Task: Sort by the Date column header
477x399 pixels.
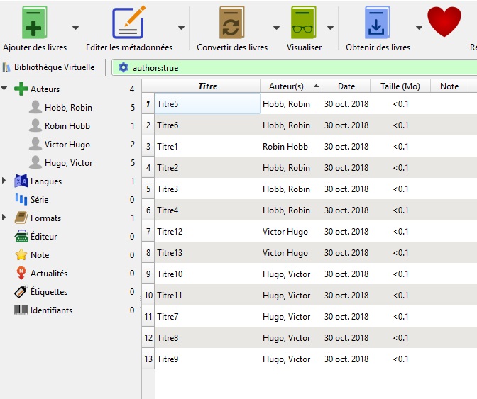Action: [346, 86]
